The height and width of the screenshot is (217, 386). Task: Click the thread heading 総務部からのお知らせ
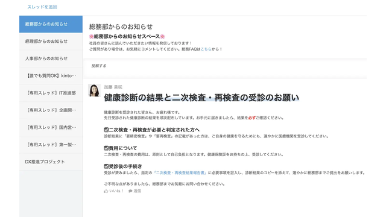pos(121,27)
